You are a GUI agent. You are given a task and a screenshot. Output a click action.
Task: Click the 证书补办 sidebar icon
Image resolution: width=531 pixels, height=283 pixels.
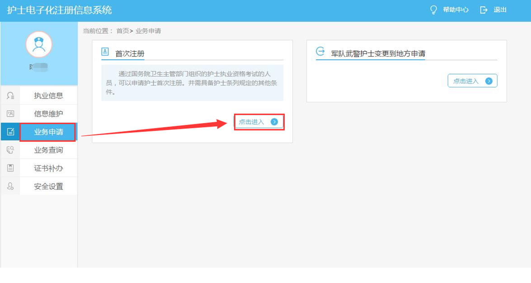point(10,168)
